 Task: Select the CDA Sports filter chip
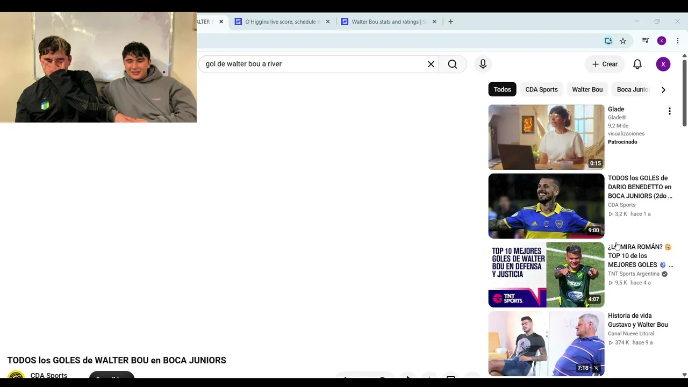click(x=541, y=89)
